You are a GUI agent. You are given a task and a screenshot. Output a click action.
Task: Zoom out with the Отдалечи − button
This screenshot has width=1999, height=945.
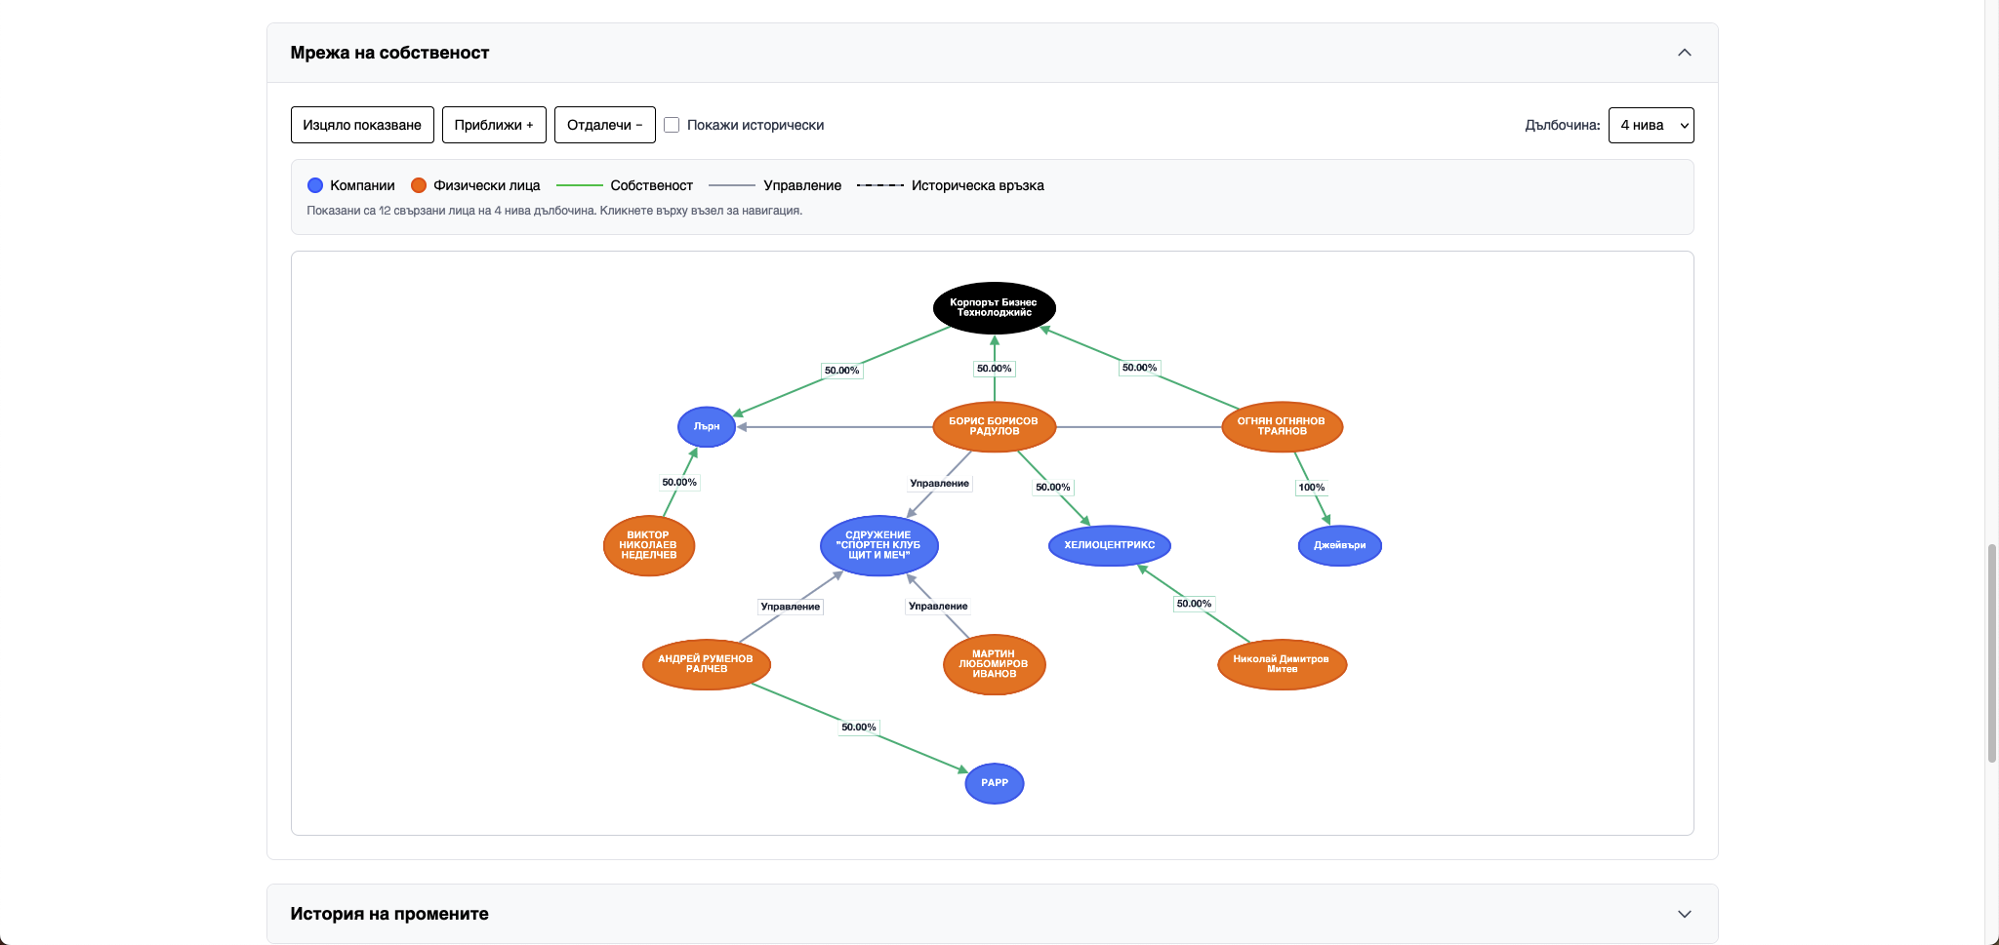tap(604, 125)
